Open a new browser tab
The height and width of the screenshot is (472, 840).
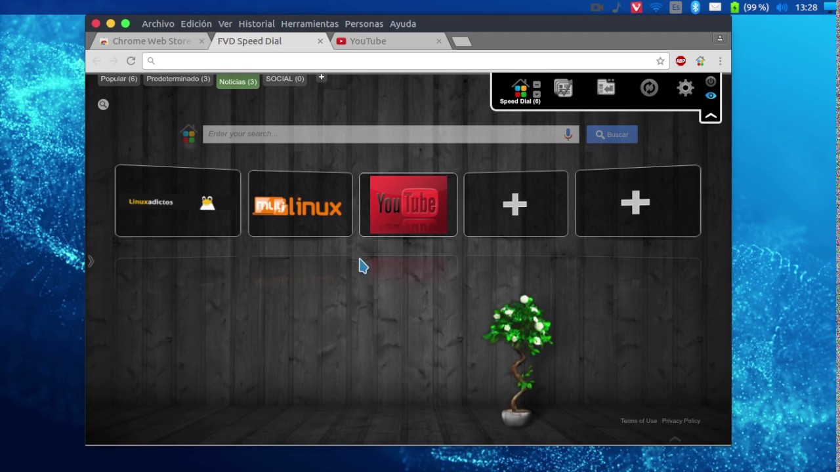coord(462,41)
